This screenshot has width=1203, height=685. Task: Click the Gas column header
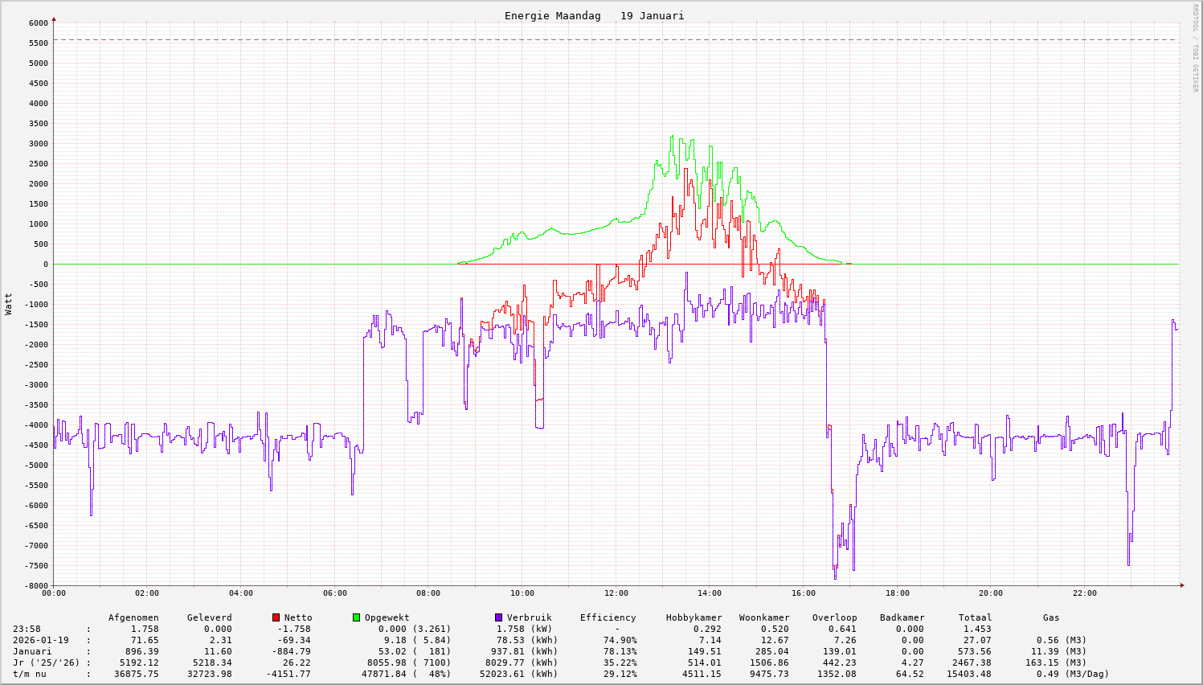pyautogui.click(x=1051, y=617)
